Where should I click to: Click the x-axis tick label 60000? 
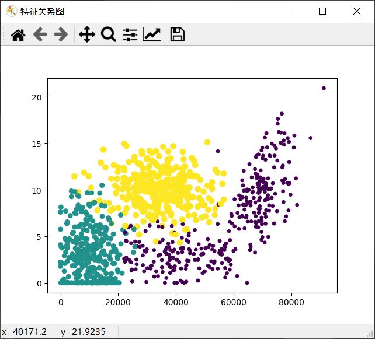(234, 302)
